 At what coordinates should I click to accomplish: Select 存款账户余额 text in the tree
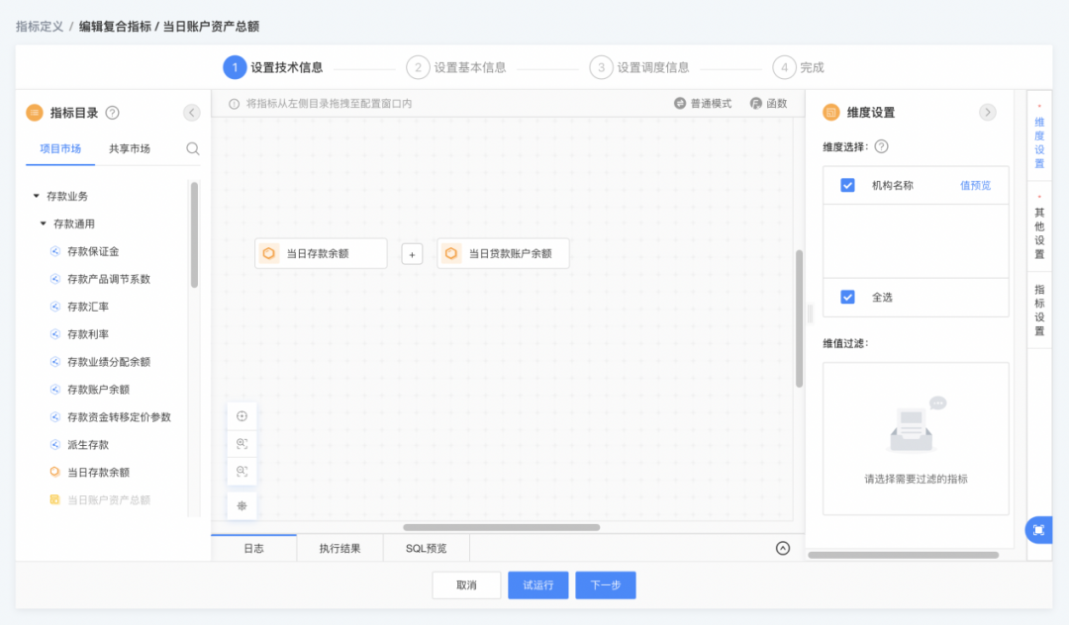coord(98,390)
